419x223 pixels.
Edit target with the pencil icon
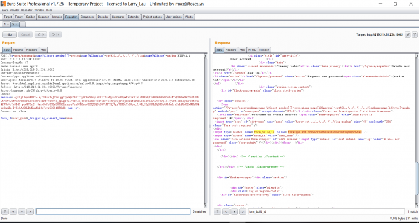click(407, 34)
